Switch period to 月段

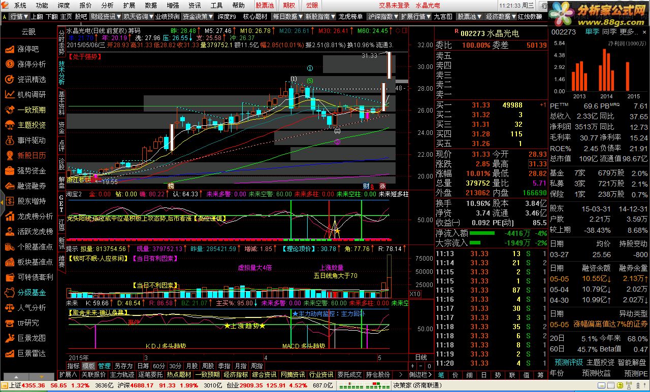pos(191,366)
